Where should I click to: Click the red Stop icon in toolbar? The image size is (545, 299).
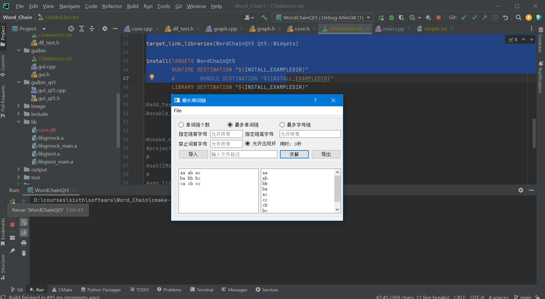[x=439, y=17]
